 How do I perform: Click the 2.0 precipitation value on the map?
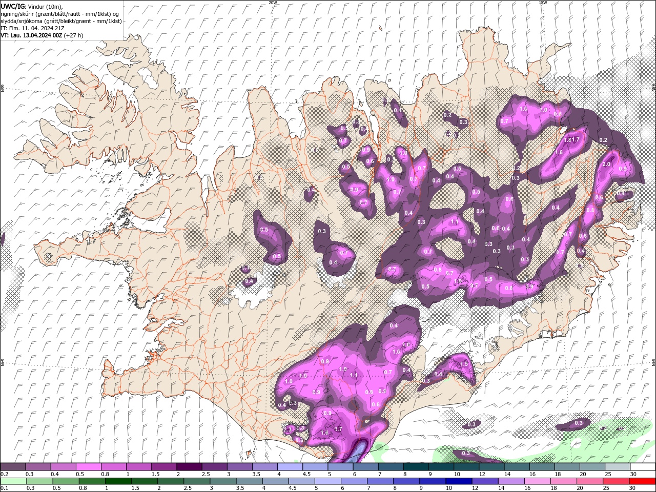coord(606,164)
